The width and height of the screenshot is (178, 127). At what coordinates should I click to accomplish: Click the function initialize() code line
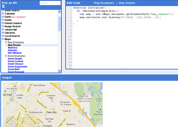92,8
